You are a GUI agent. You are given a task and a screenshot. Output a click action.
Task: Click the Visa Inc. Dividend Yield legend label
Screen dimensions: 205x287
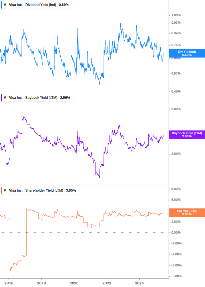37,5
